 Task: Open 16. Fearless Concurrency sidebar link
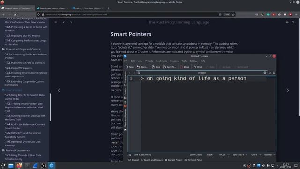coord(15,150)
